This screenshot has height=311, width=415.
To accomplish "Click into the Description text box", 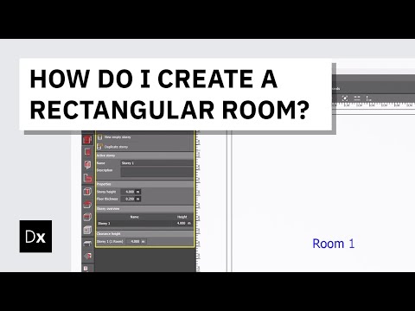I will click(157, 172).
